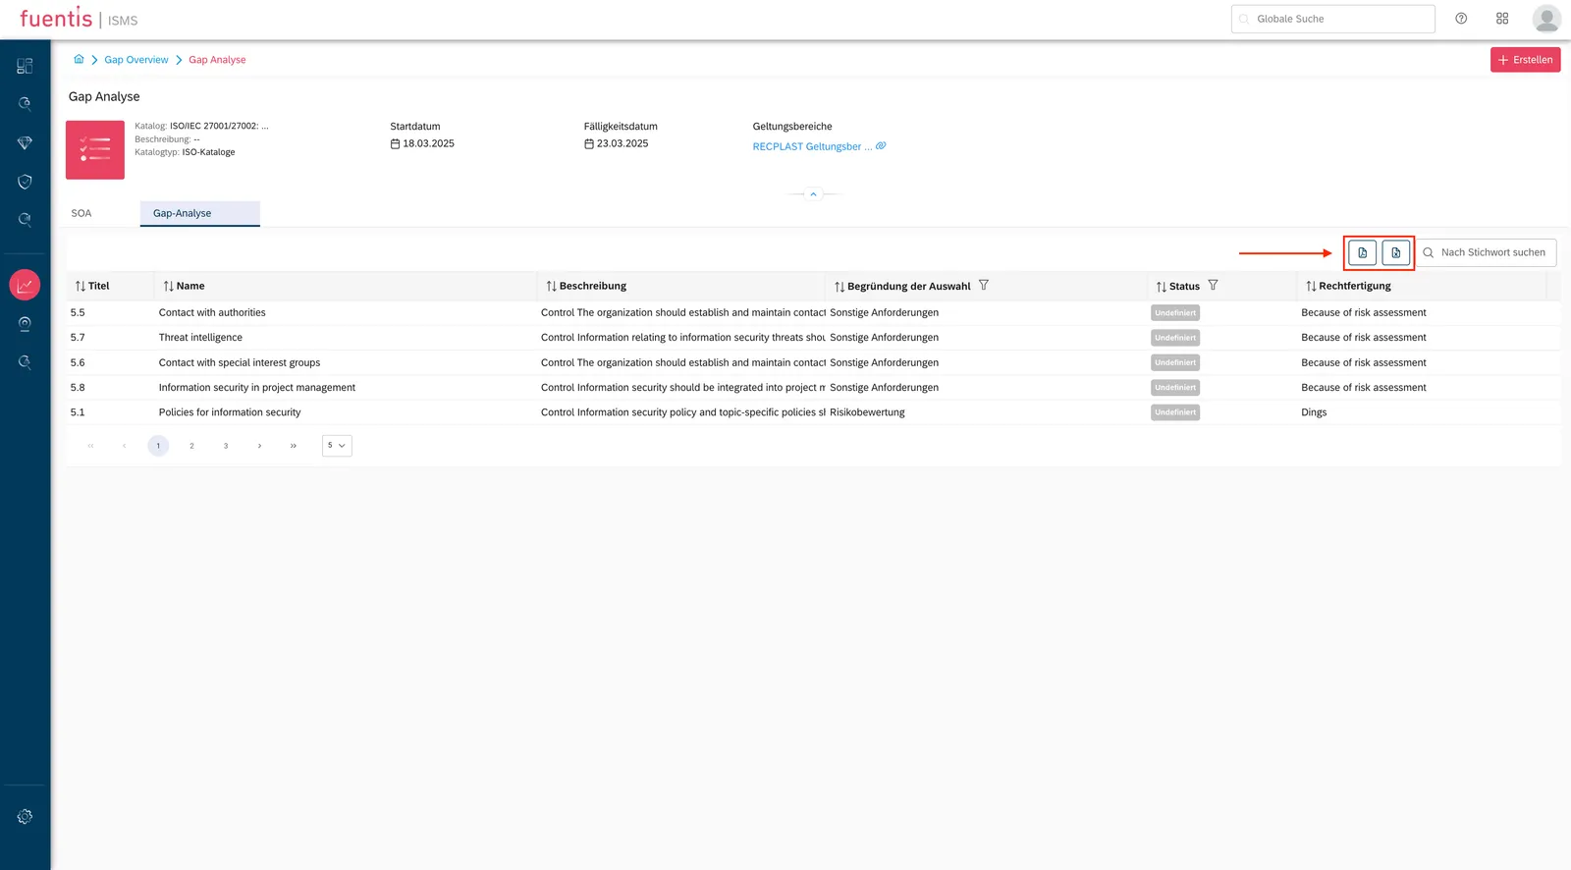Viewport: 1571px width, 870px height.
Task: Go to next page arrow
Action: pos(259,446)
